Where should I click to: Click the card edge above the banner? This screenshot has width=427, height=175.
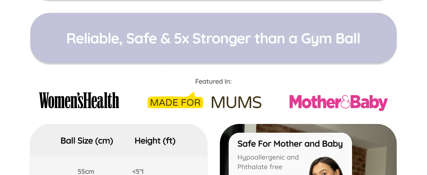coord(213,0)
